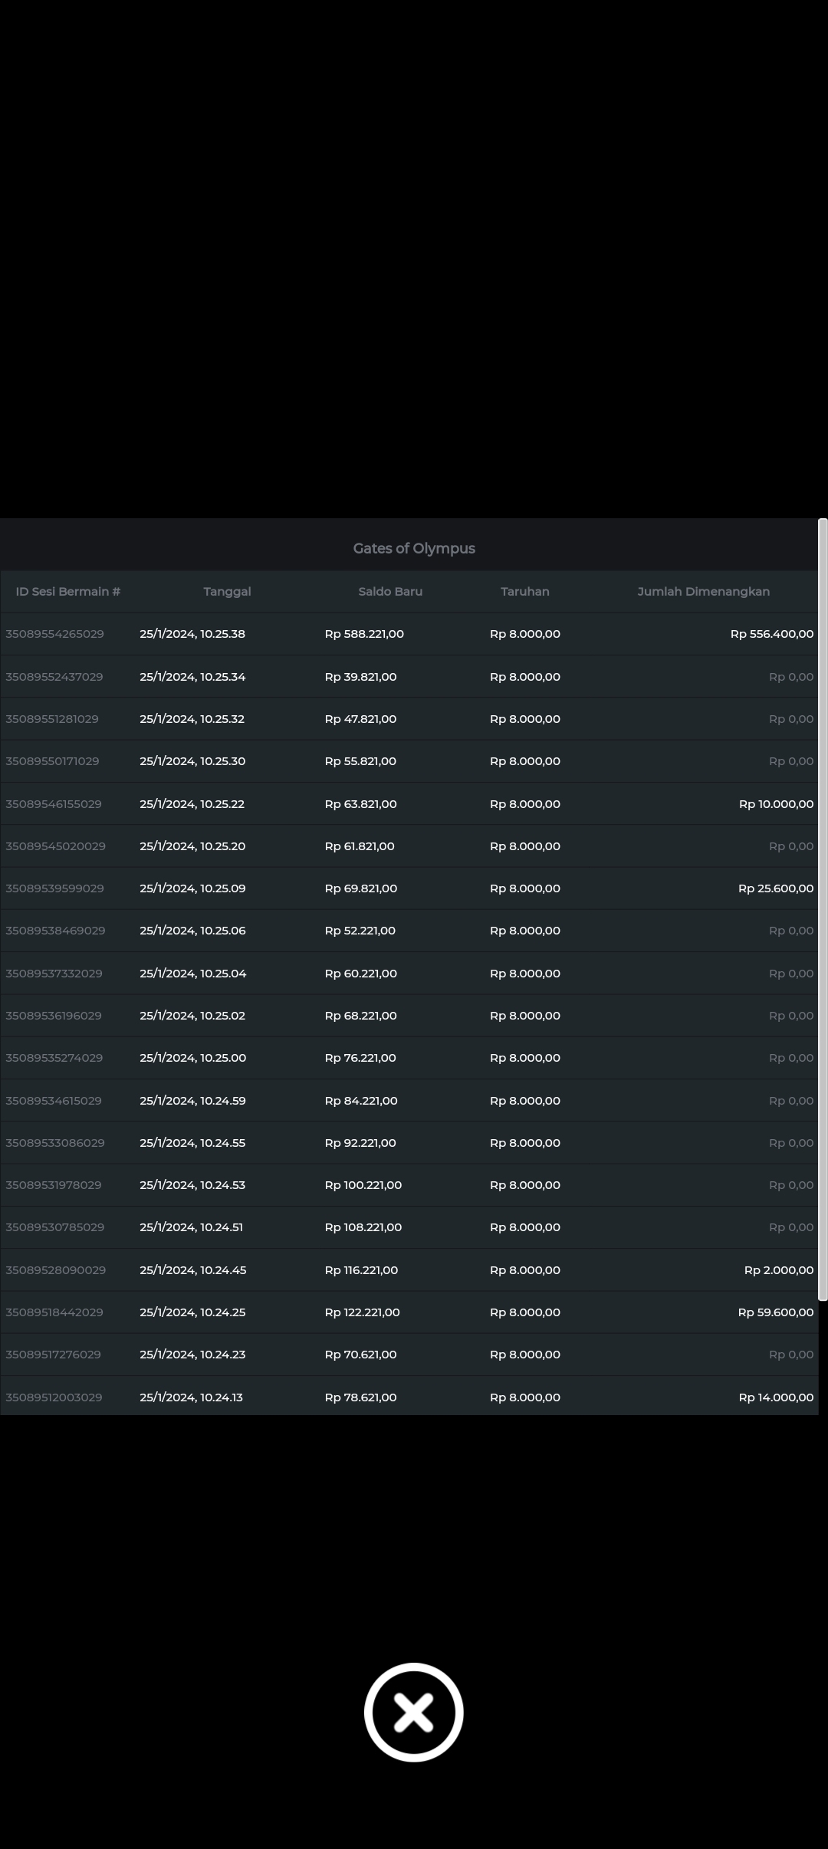828x1849 pixels.
Task: Click the Taruhan column header
Action: [x=524, y=591]
